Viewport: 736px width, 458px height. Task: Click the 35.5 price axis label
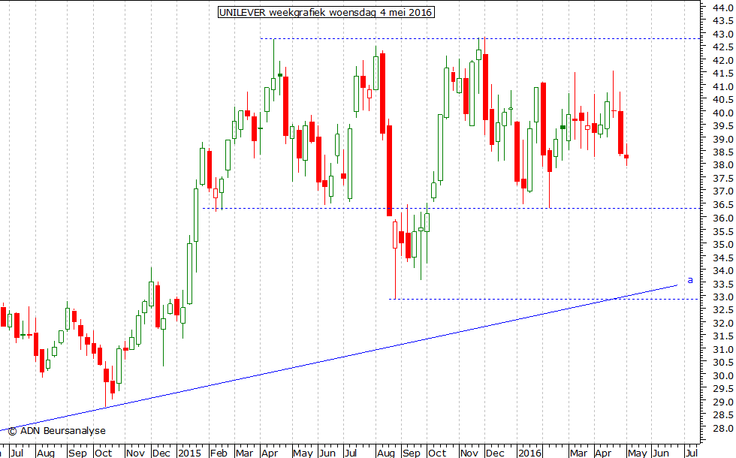[x=722, y=231]
